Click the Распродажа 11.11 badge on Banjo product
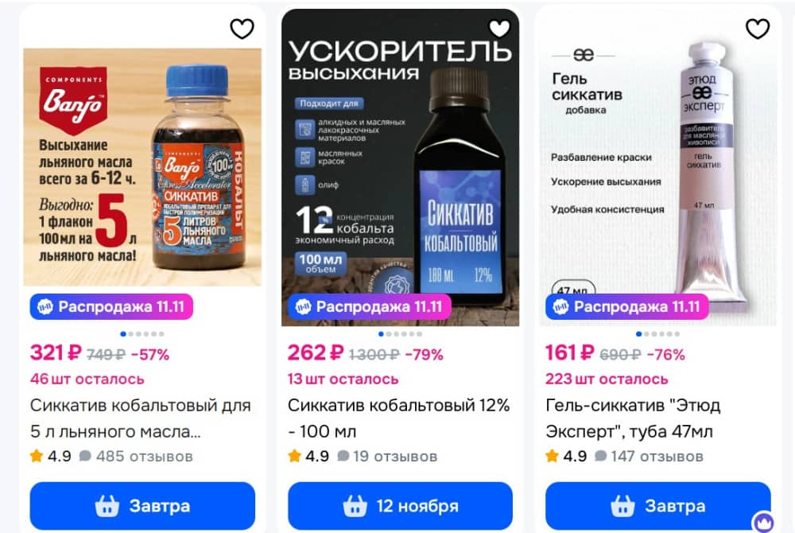The height and width of the screenshot is (533, 795). (x=111, y=307)
